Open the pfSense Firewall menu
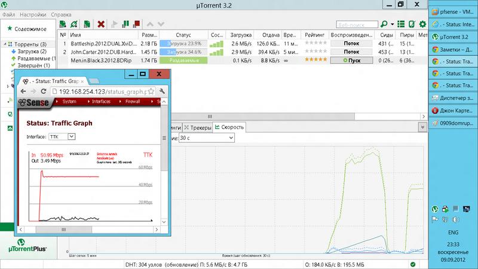The width and height of the screenshot is (478, 269). coord(133,101)
